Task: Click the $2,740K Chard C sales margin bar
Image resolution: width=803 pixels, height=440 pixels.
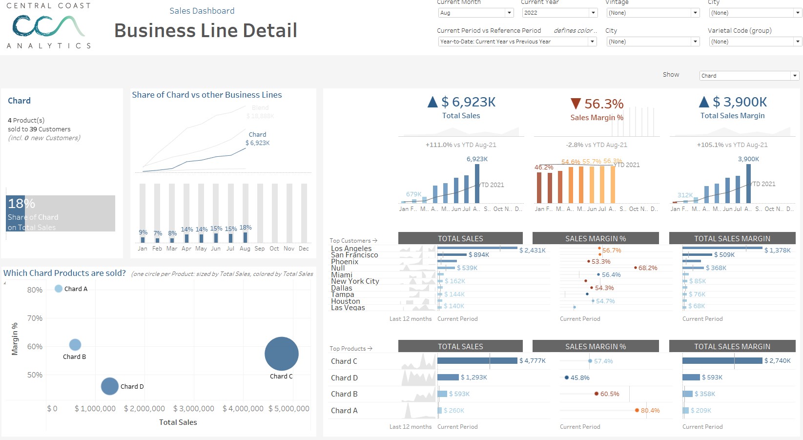Action: [x=722, y=361]
